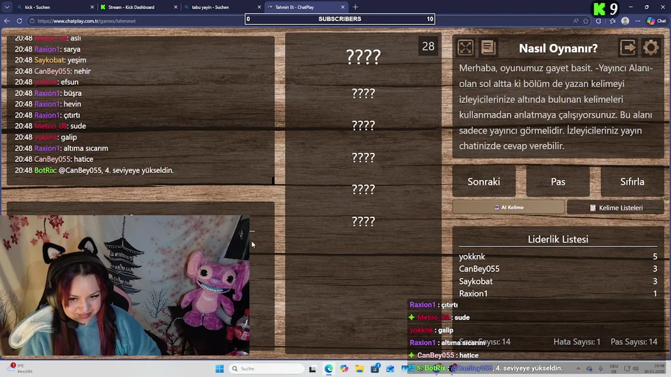Close the 'tabu yayin - Suchen' tab
671x377 pixels.
tap(259, 7)
